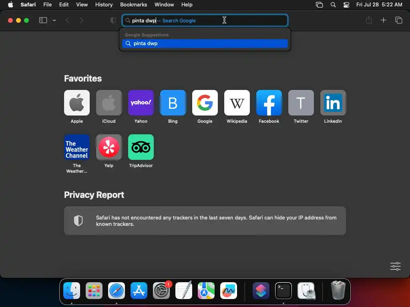Open Freeform from the Dock
This screenshot has height=307, width=410.
[229, 291]
